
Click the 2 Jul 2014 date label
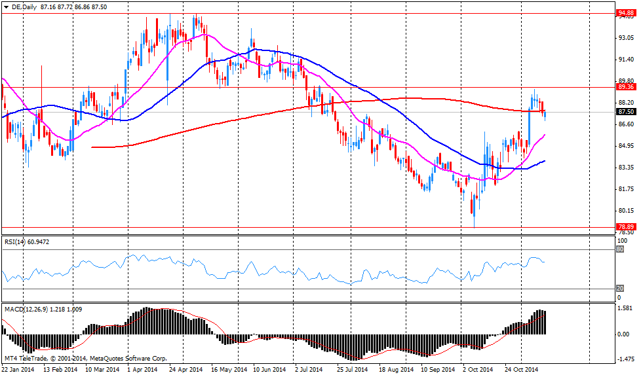pyautogui.click(x=308, y=370)
